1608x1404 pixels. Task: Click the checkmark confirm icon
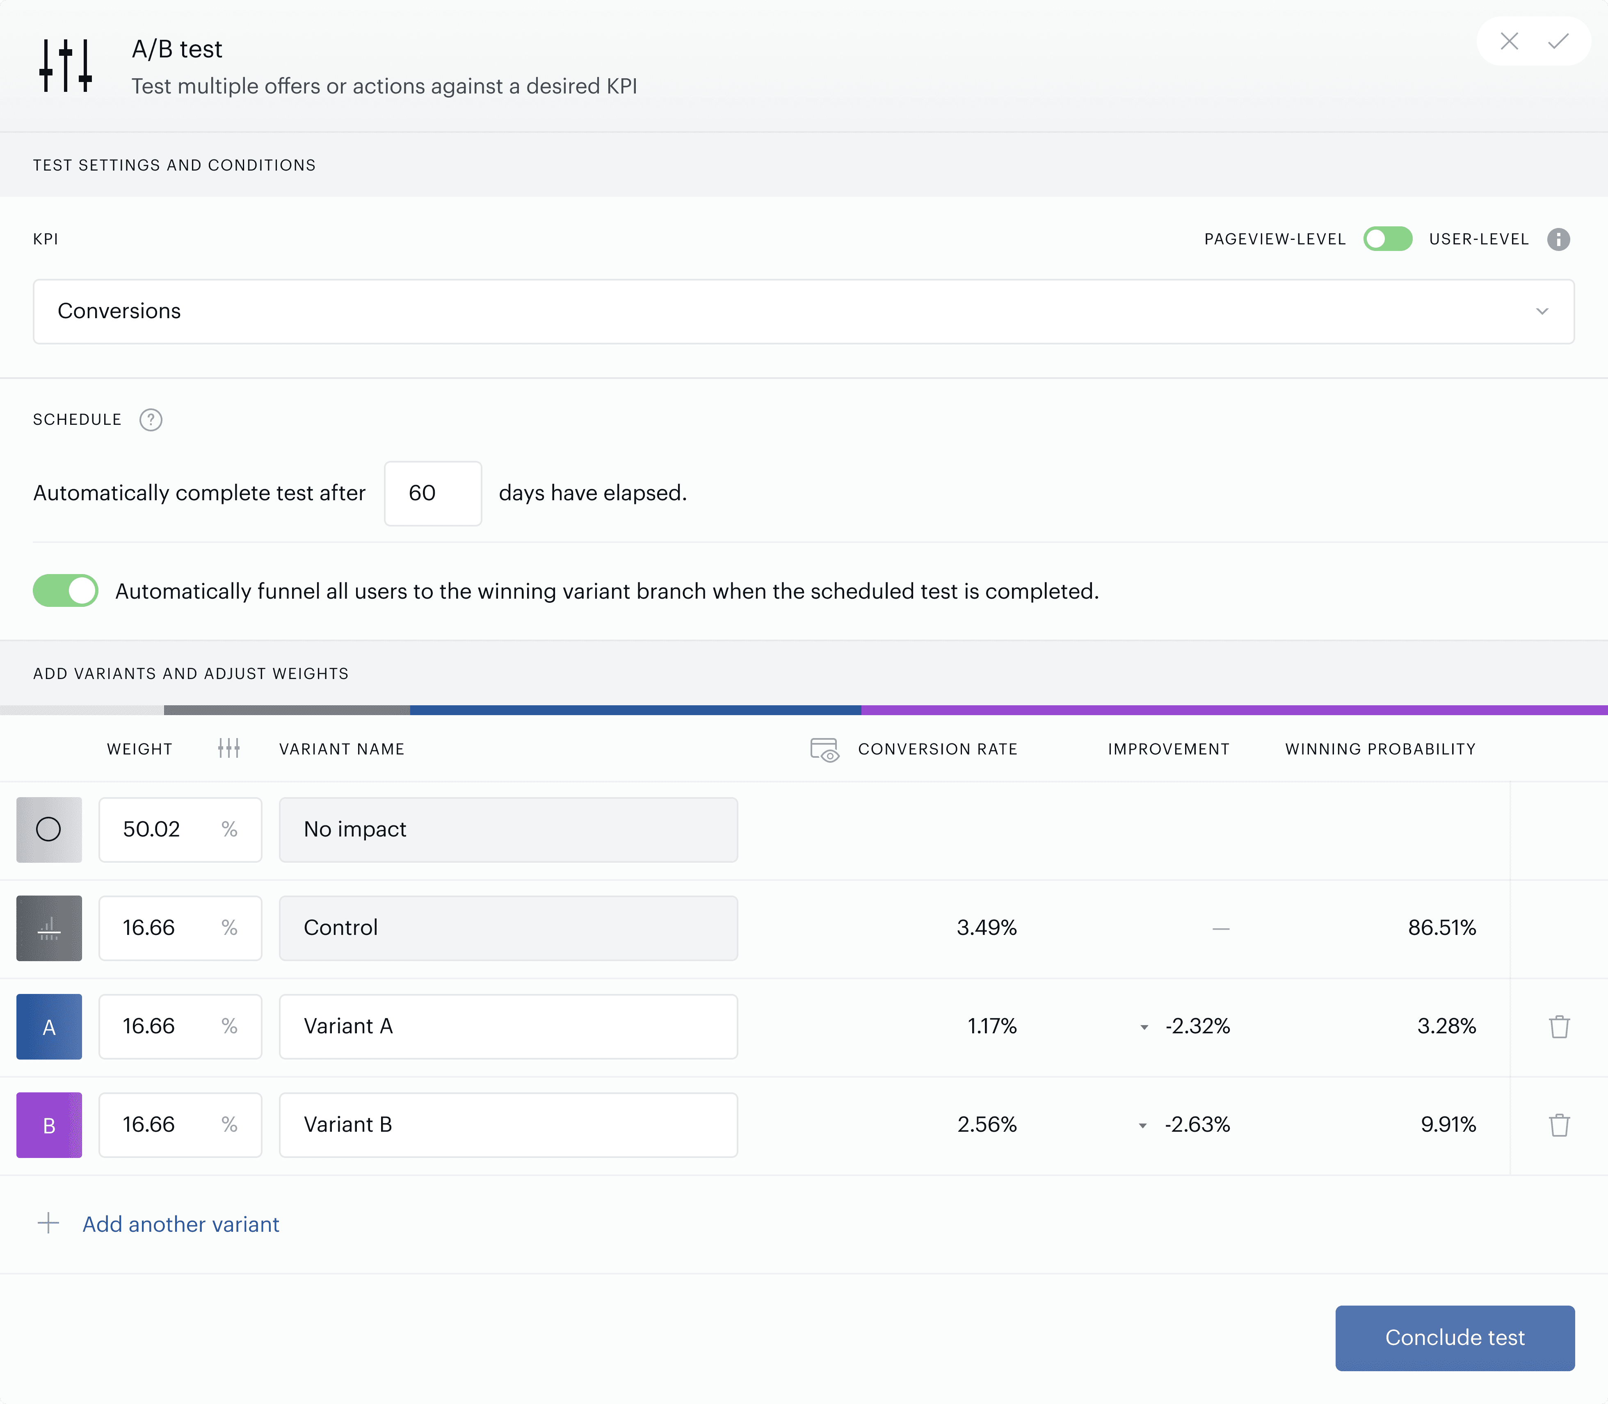[x=1558, y=41]
